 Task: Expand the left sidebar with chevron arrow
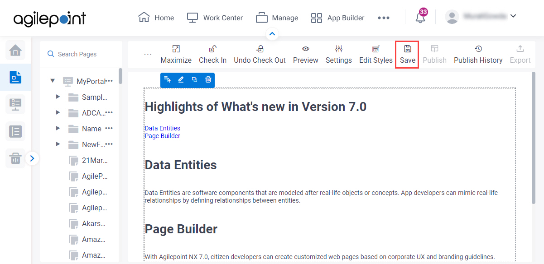(x=32, y=158)
